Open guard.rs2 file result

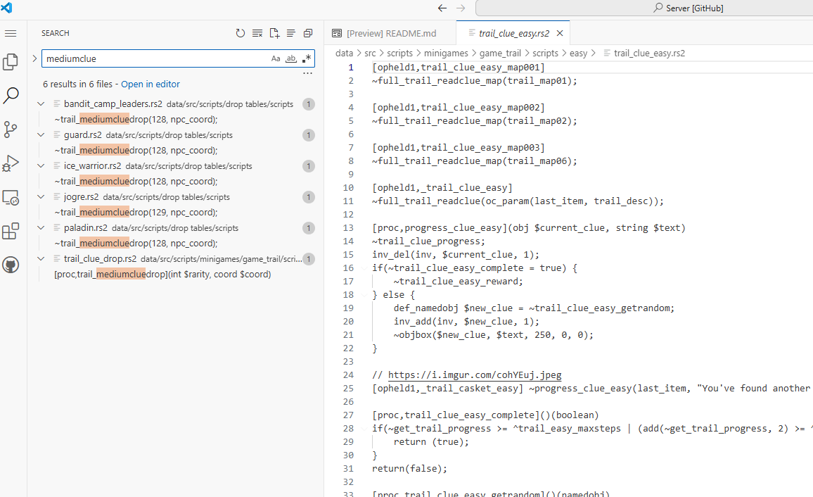(177, 135)
